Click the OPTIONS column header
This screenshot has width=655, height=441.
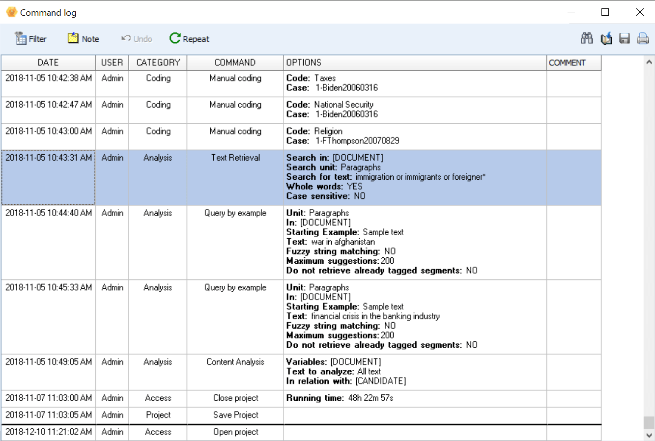[x=415, y=62]
